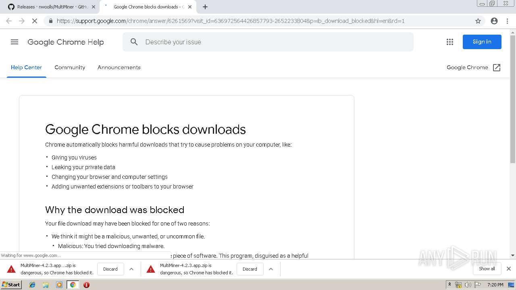Click the vertical page scrollbar thumb

[x=513, y=99]
